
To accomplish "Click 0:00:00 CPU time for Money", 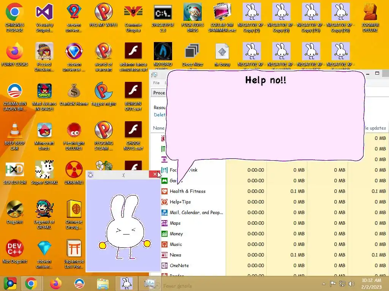I will (x=256, y=233).
